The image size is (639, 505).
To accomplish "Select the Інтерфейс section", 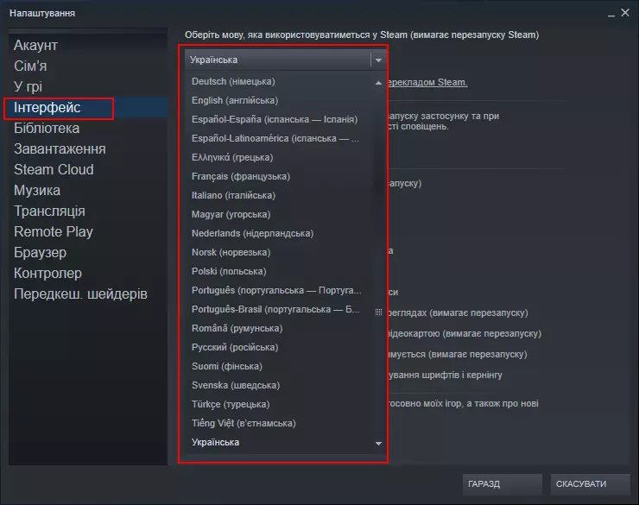I will pyautogui.click(x=47, y=108).
